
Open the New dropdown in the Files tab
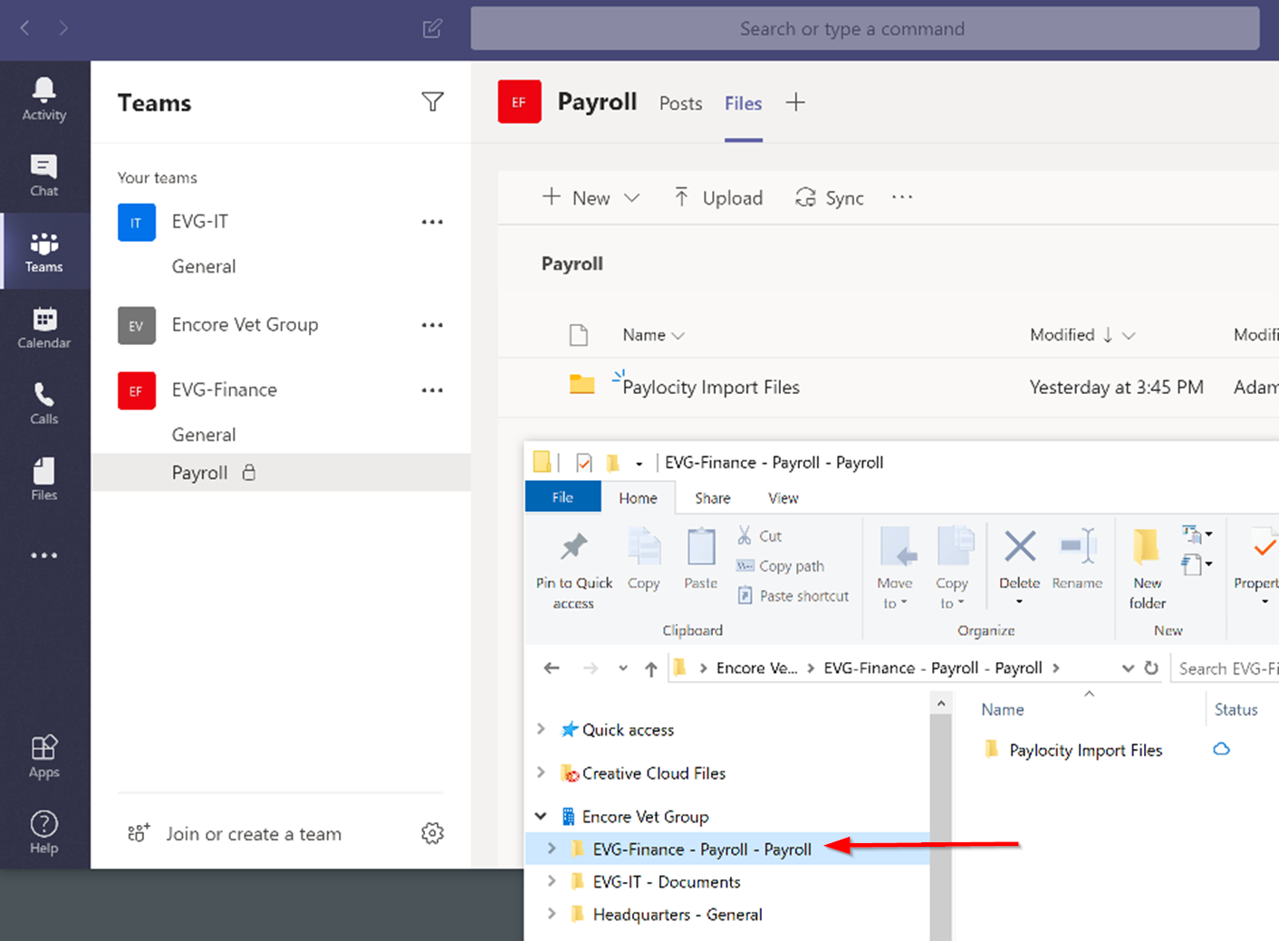pos(633,197)
